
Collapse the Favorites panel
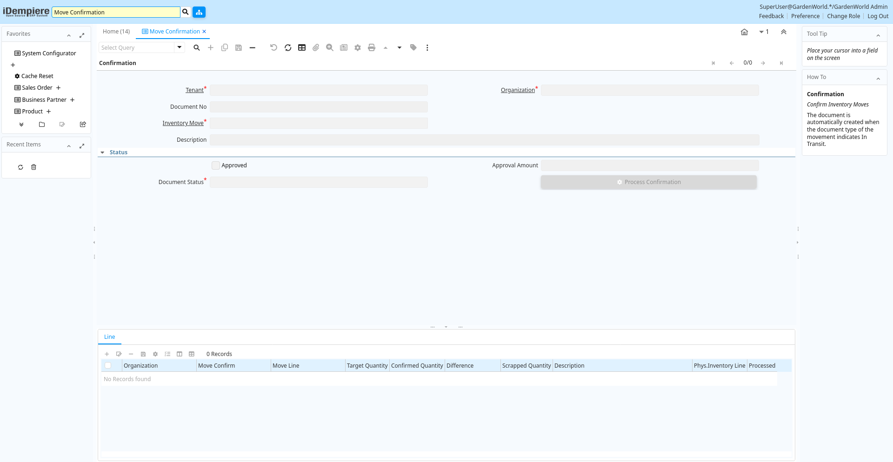pyautogui.click(x=69, y=35)
